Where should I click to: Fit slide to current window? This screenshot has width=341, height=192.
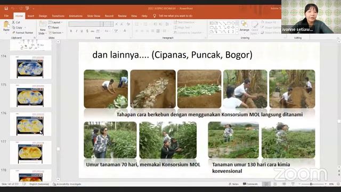pos(338,184)
